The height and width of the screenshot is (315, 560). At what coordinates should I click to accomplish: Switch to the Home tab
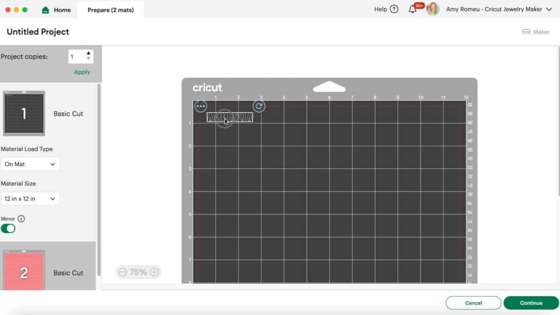[56, 10]
